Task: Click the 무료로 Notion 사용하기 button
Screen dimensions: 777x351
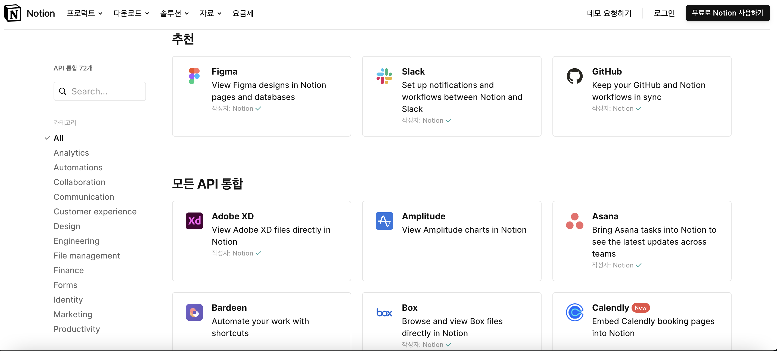Action: [727, 13]
